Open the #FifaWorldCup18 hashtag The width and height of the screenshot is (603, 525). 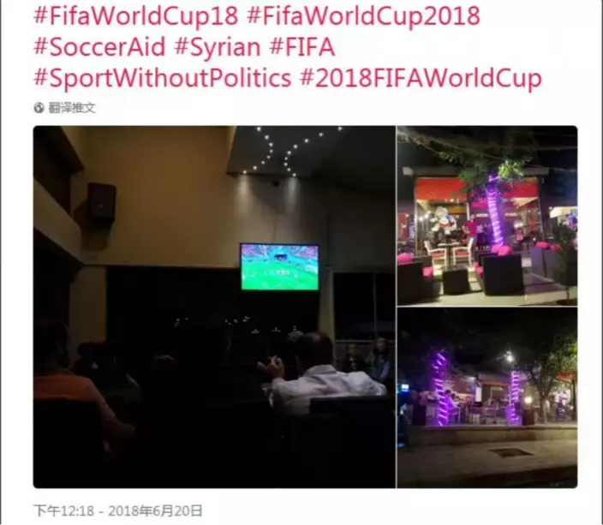[x=136, y=15]
